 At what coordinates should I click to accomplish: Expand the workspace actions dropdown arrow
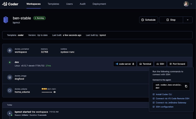coord(188,20)
